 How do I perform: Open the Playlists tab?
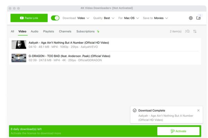click(x=49, y=31)
